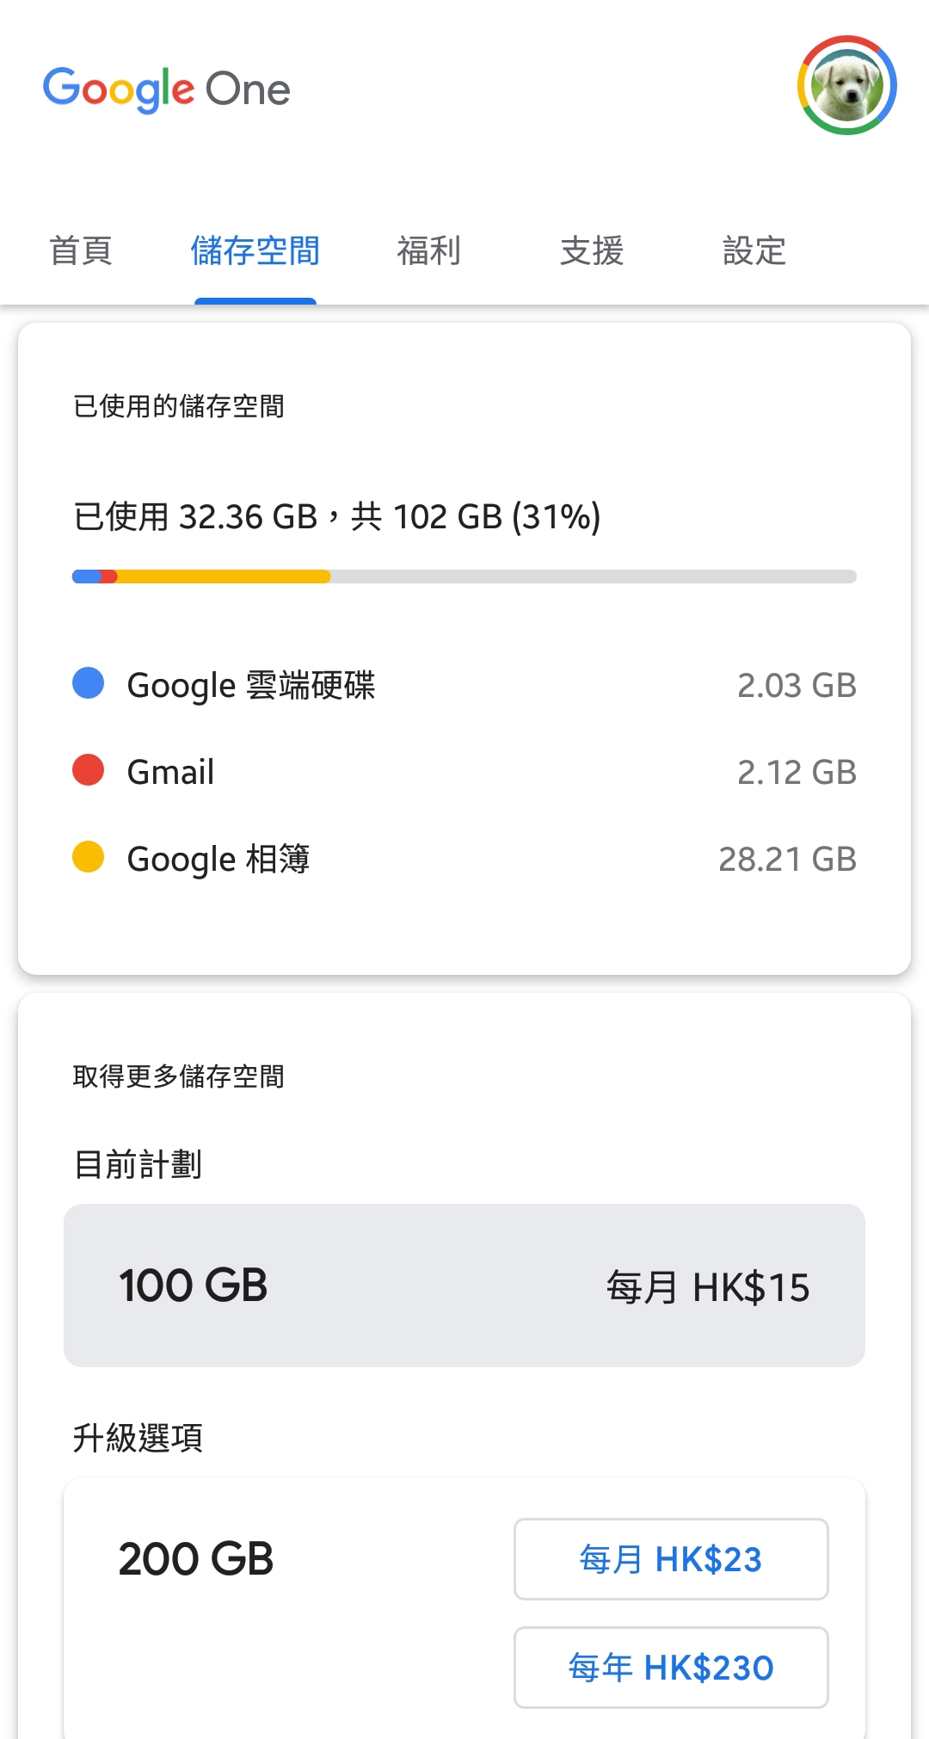
Task: Click the storage usage progress bar
Action: (464, 577)
